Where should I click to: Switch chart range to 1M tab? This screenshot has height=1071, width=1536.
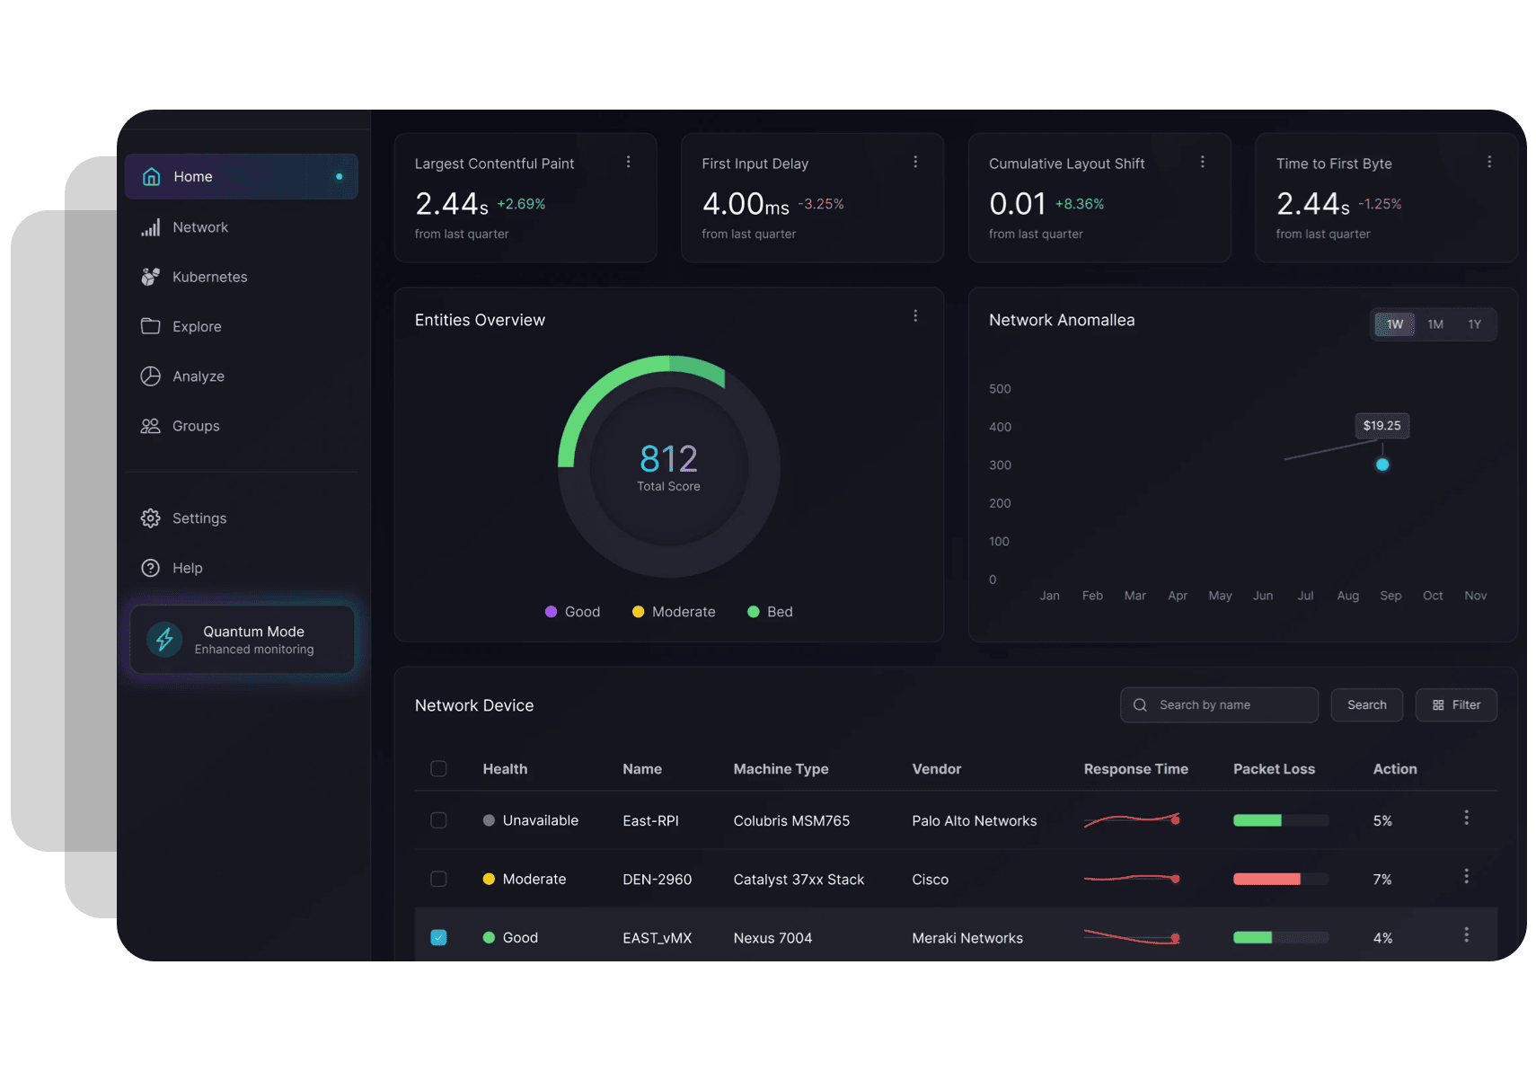pyautogui.click(x=1434, y=324)
